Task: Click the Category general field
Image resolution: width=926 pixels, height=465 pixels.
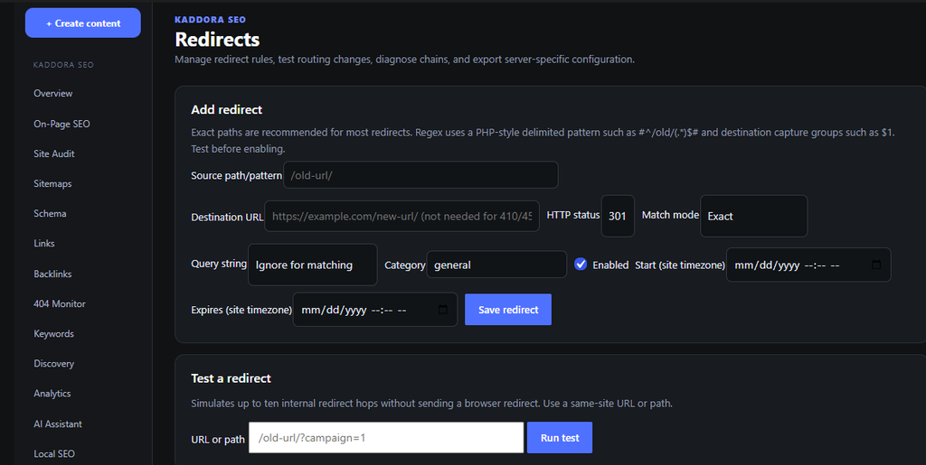Action: pos(496,265)
